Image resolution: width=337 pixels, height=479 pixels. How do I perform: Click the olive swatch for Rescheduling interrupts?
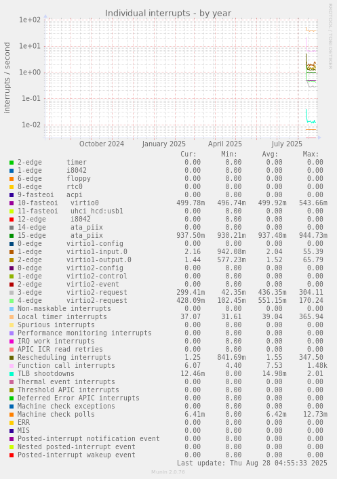click(x=12, y=358)
